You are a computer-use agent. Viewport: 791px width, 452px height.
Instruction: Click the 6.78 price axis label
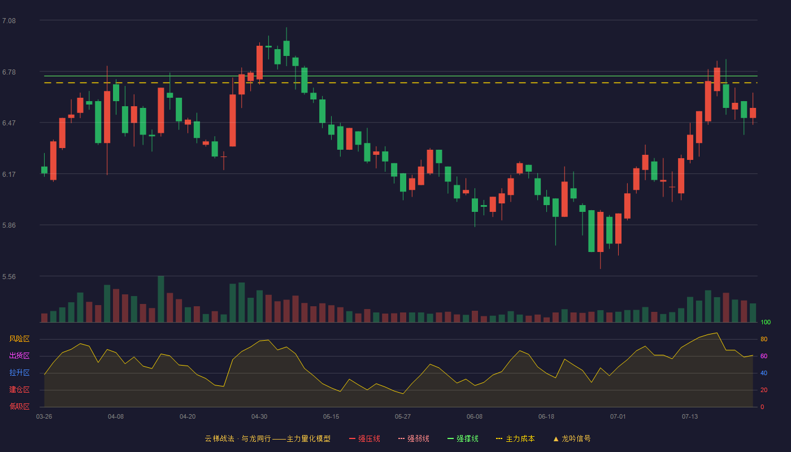click(x=9, y=72)
